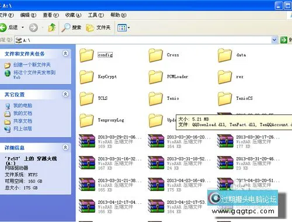Click the TenproxyLog folder name text
The image size is (292, 222).
click(x=111, y=120)
